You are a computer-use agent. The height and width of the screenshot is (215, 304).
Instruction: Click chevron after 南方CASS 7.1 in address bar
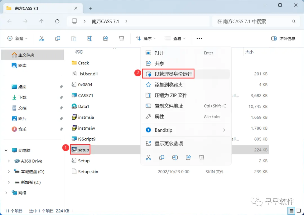point(126,21)
